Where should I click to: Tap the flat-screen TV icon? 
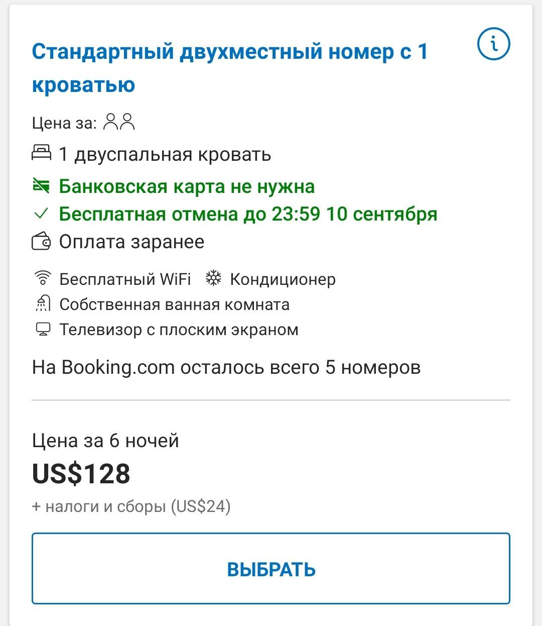pyautogui.click(x=43, y=330)
